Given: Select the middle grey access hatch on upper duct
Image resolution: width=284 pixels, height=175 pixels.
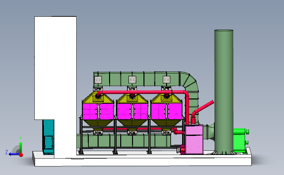Looking at the screenshot, I should [132, 79].
